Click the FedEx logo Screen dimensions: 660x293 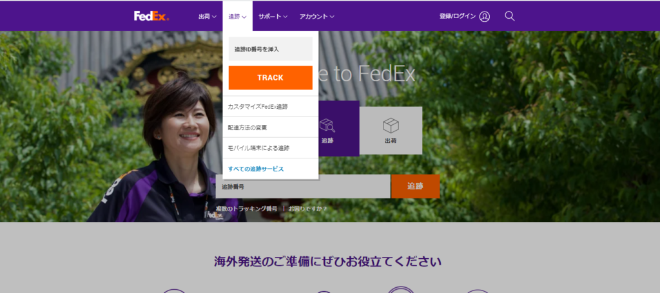(151, 16)
